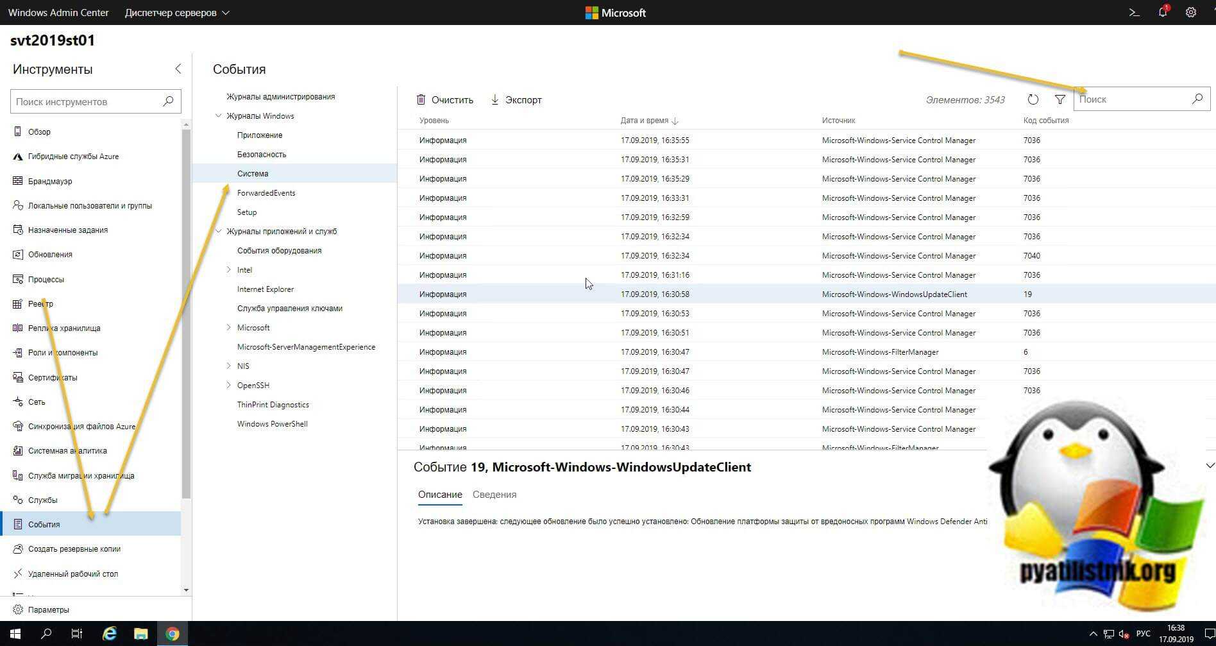Switch to the Сведения tab
This screenshot has height=646, width=1216.
494,495
